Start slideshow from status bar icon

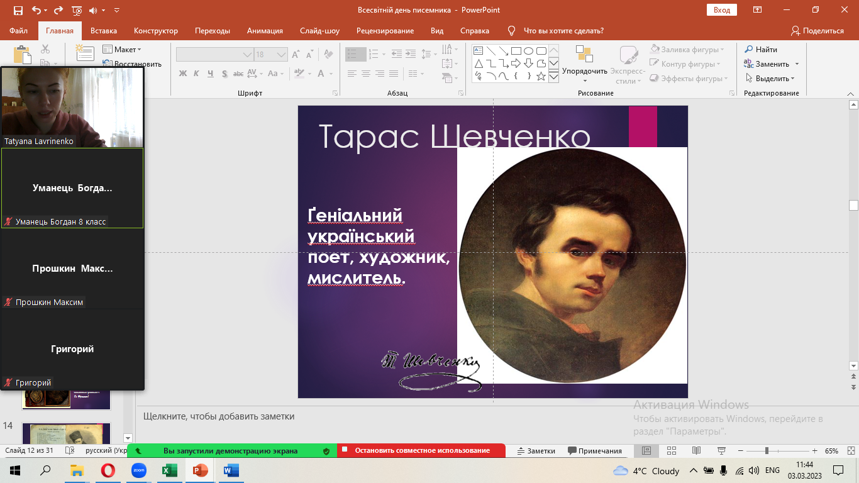(x=721, y=451)
